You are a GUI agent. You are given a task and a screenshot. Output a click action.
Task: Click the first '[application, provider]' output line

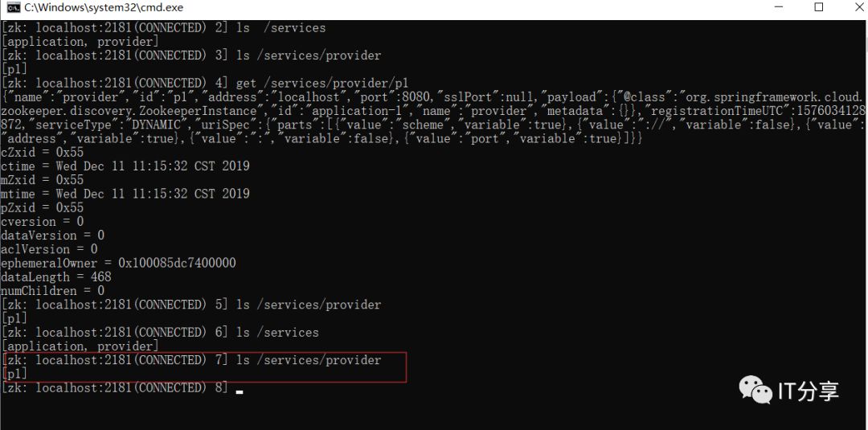coord(80,42)
